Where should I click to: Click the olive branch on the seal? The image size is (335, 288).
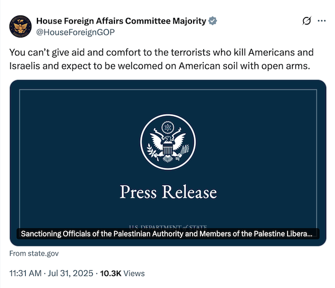coord(152,149)
